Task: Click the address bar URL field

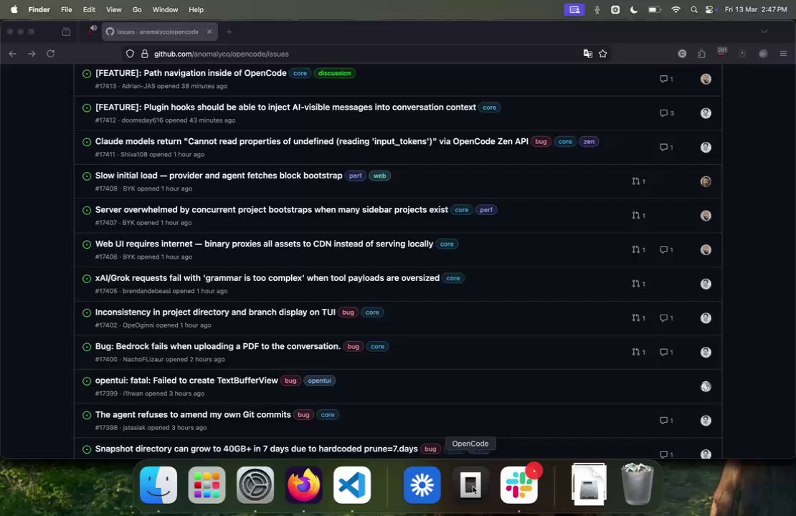Action: point(366,54)
